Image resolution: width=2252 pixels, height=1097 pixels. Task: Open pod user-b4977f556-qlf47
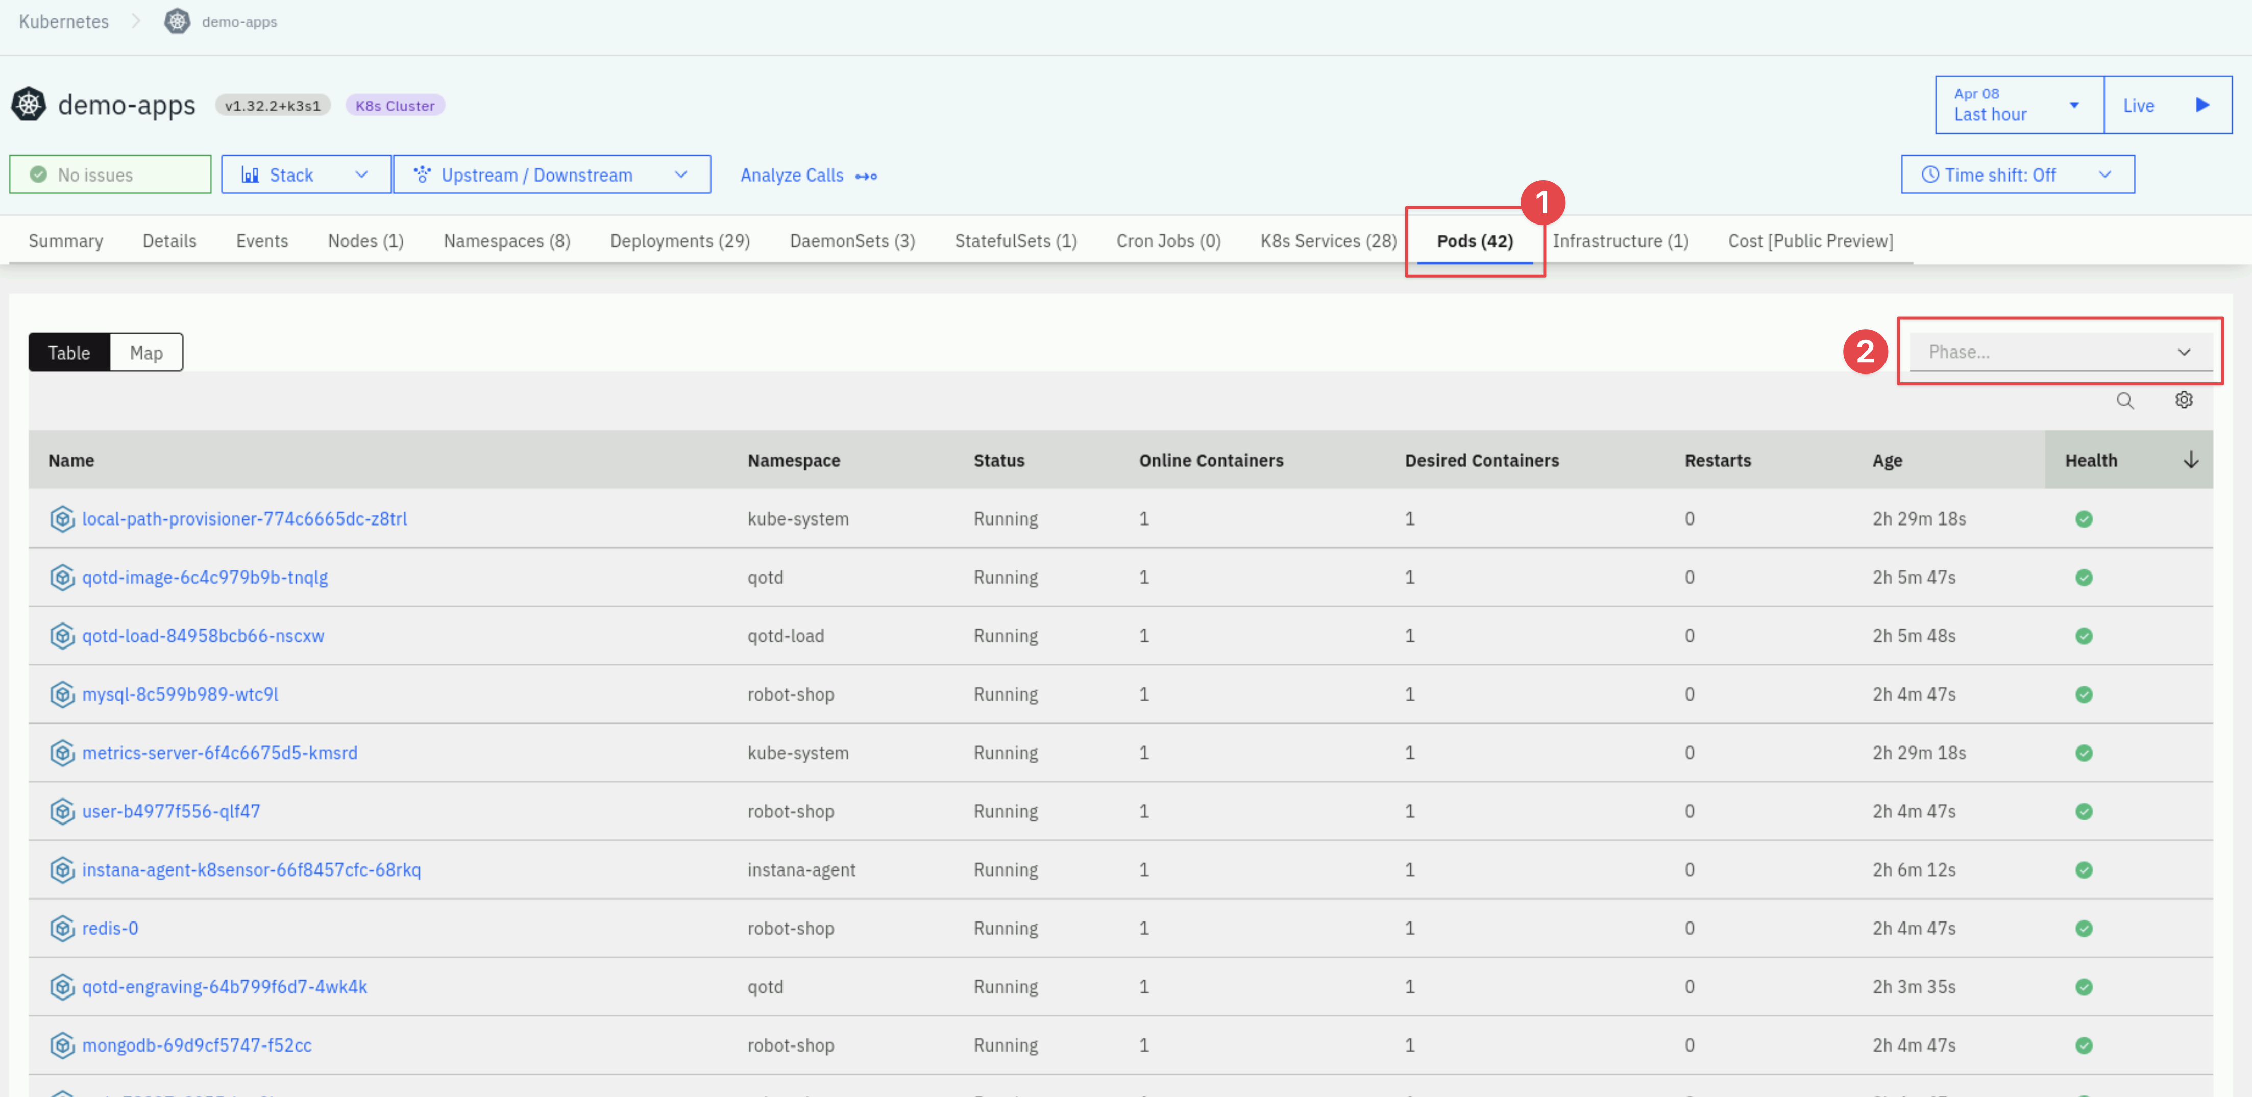(x=172, y=812)
